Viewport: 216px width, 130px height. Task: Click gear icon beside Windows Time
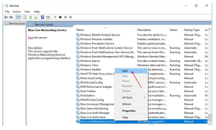click(78, 65)
